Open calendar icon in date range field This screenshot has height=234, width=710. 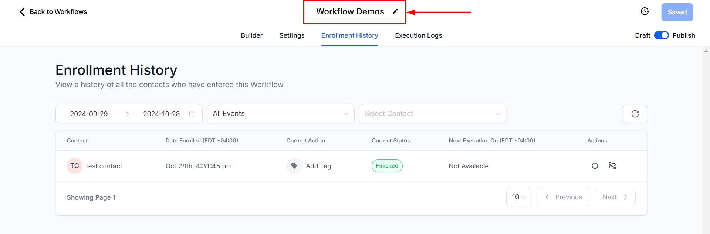(x=192, y=114)
